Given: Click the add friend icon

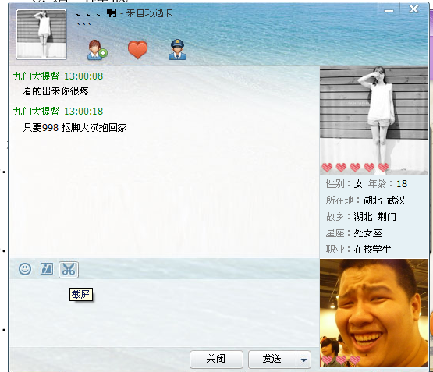Looking at the screenshot, I should [98, 50].
